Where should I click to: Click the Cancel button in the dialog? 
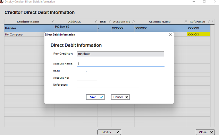[120, 97]
